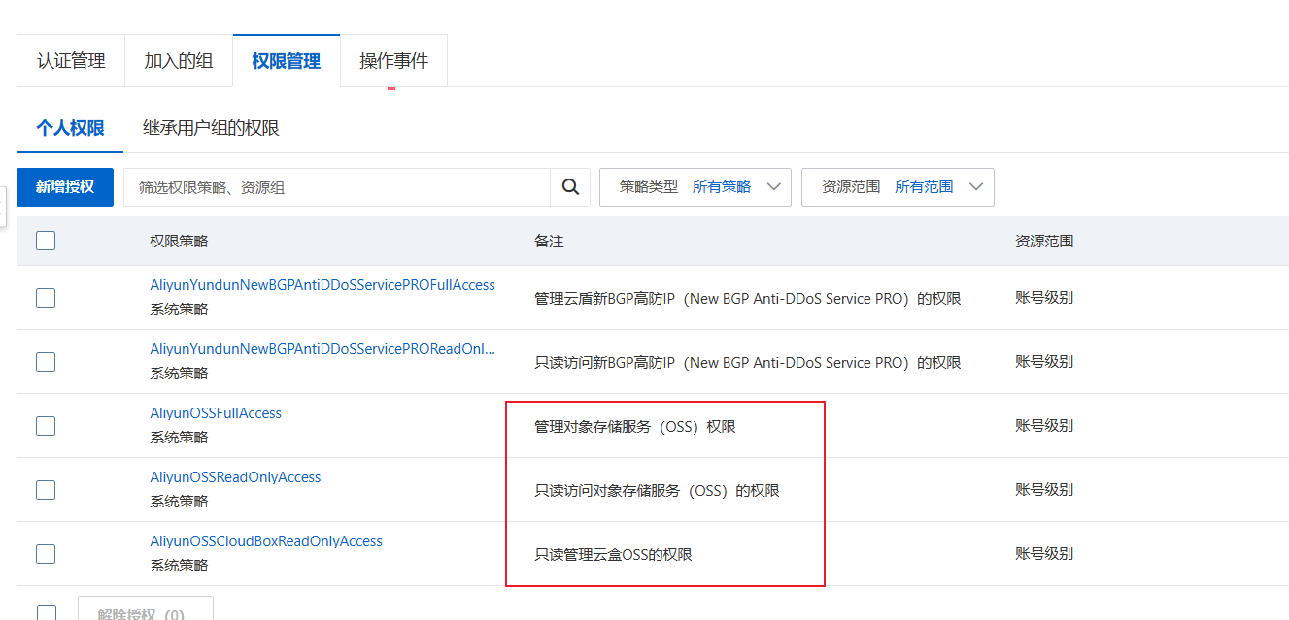Screen dimensions: 1289x620
Task: Check the AliyunOSSCloudBoxReadOnlyAccess row checkbox
Action: click(46, 554)
